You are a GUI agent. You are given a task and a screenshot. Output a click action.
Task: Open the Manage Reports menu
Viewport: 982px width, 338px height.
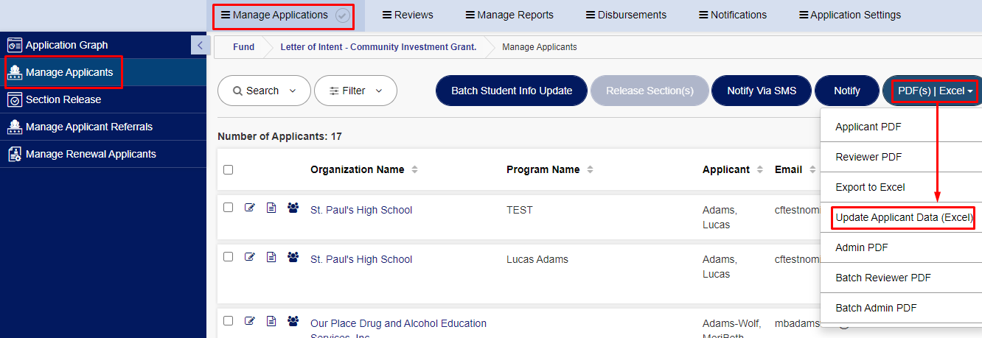(509, 15)
